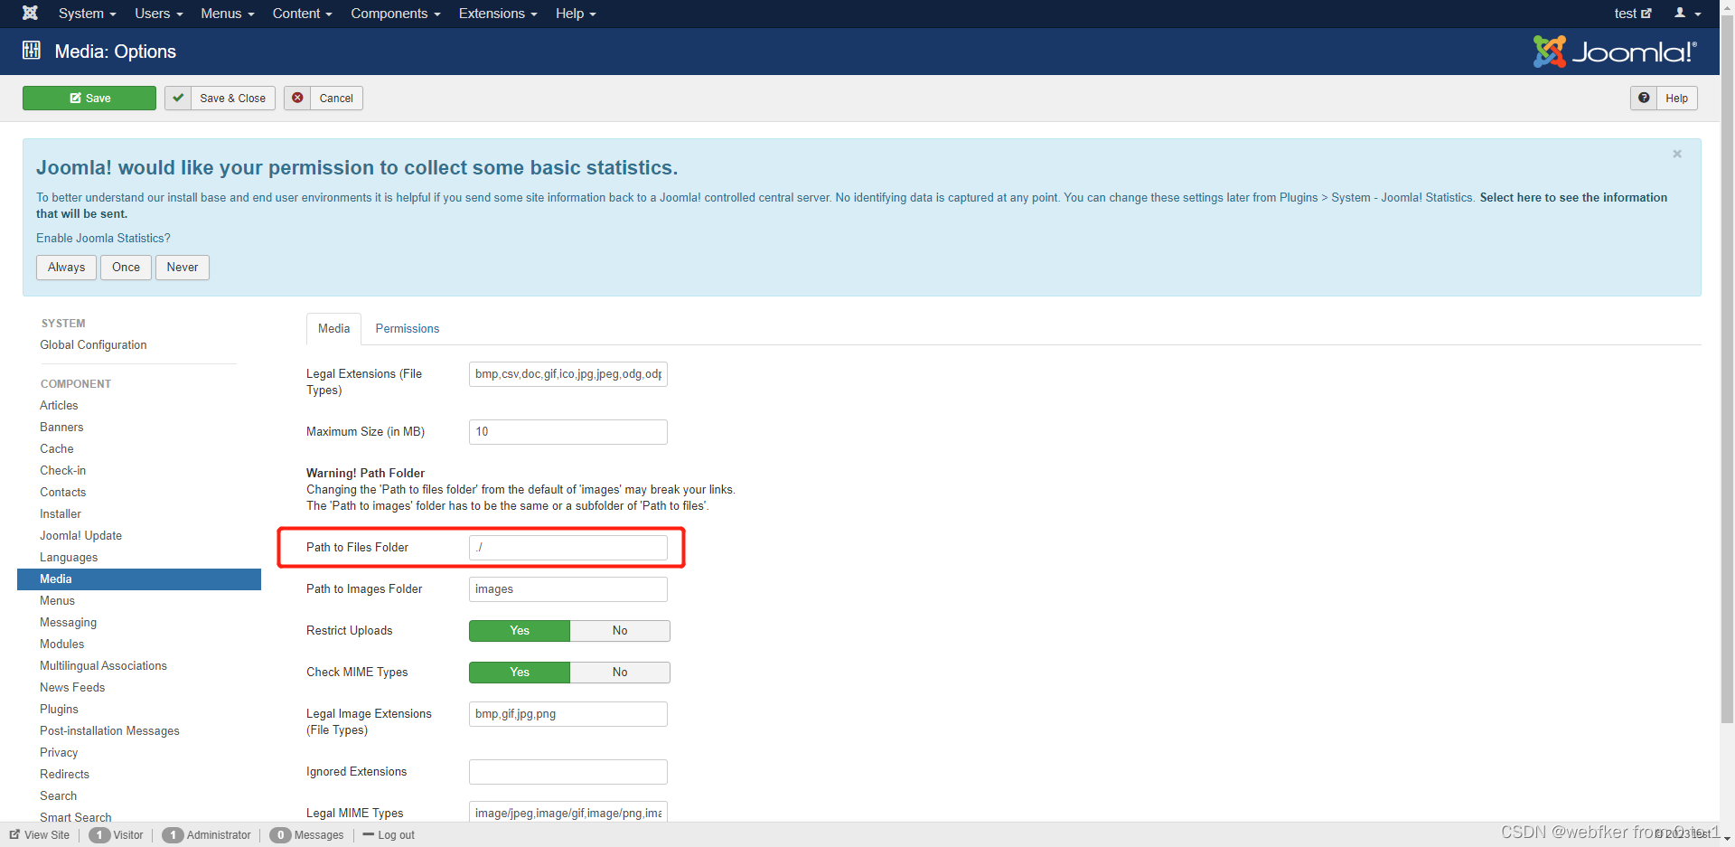
Task: Open Joomla! Update options
Action: (x=80, y=536)
